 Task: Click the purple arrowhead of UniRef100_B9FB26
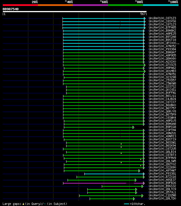click(x=144, y=183)
